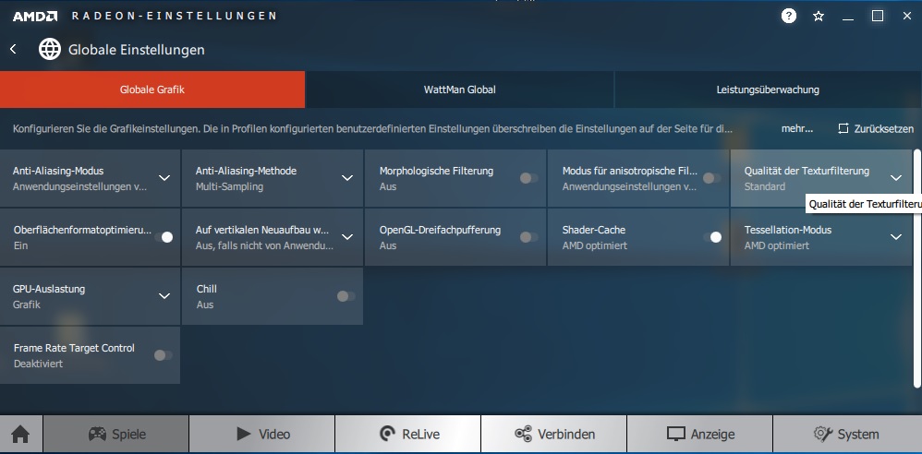Open the Leistungsüberwachung tab

pyautogui.click(x=768, y=90)
